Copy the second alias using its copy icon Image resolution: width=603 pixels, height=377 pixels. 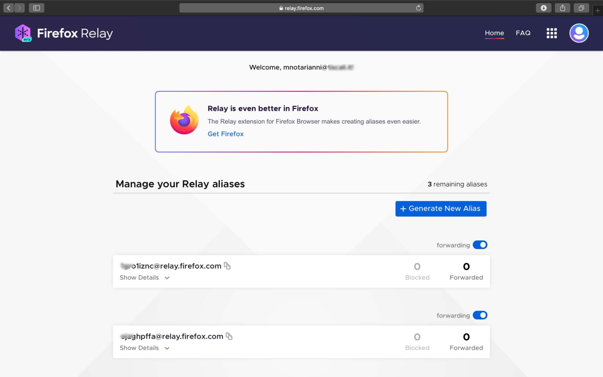[x=230, y=336]
